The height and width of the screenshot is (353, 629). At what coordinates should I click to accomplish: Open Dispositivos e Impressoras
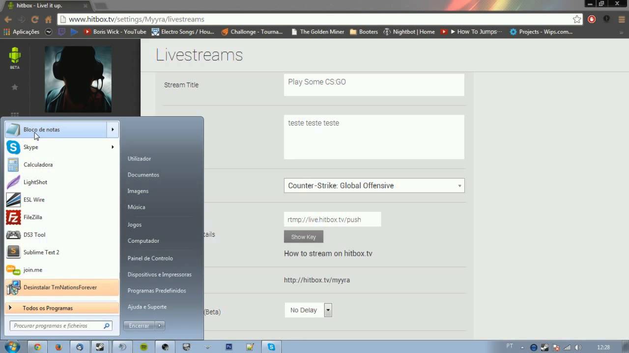[160, 275]
